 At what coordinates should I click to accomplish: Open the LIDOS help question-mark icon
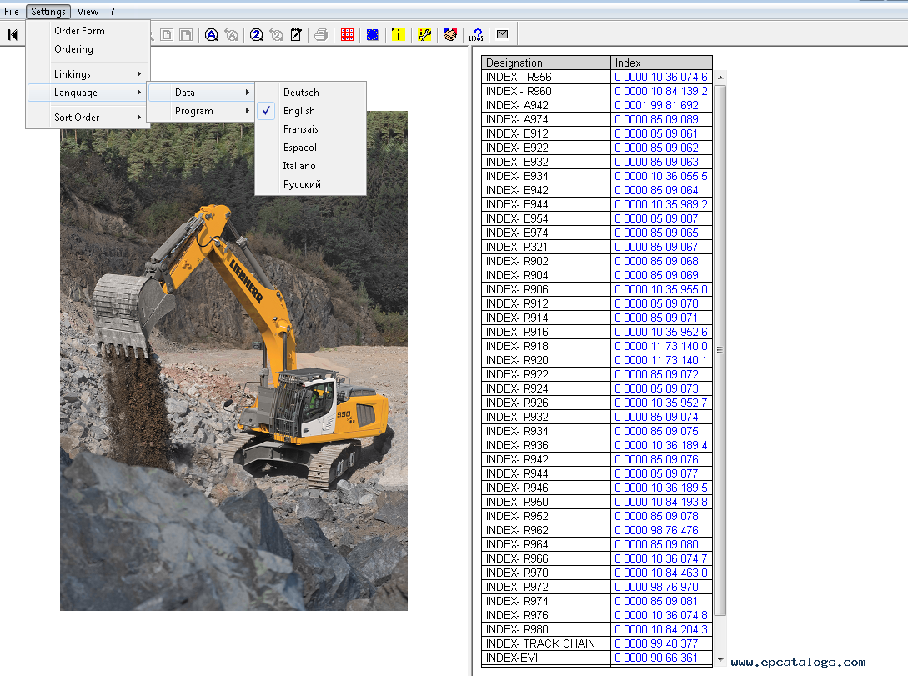click(476, 35)
